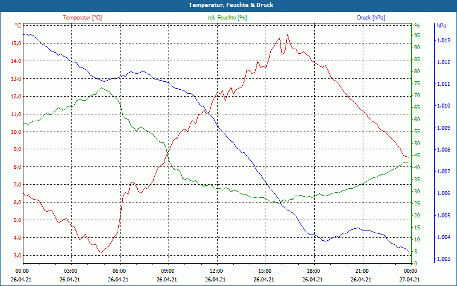Click the green 'rel. Feuchte [%]' legend label

tap(227, 18)
